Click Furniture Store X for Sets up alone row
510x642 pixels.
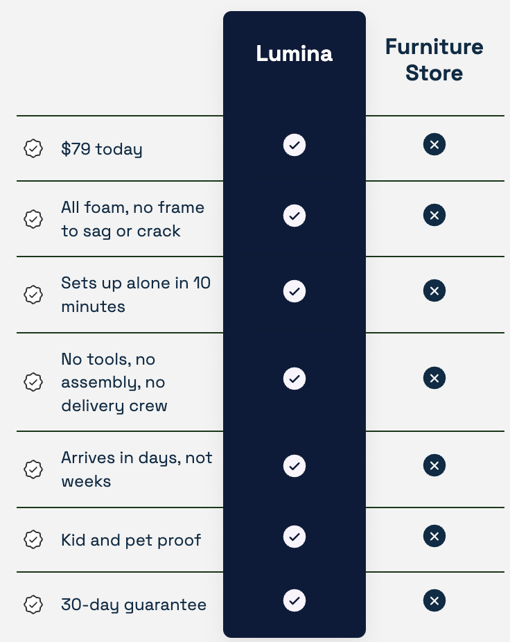pyautogui.click(x=434, y=290)
